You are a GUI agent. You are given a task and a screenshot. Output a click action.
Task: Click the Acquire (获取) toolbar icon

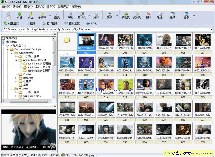coord(70,15)
